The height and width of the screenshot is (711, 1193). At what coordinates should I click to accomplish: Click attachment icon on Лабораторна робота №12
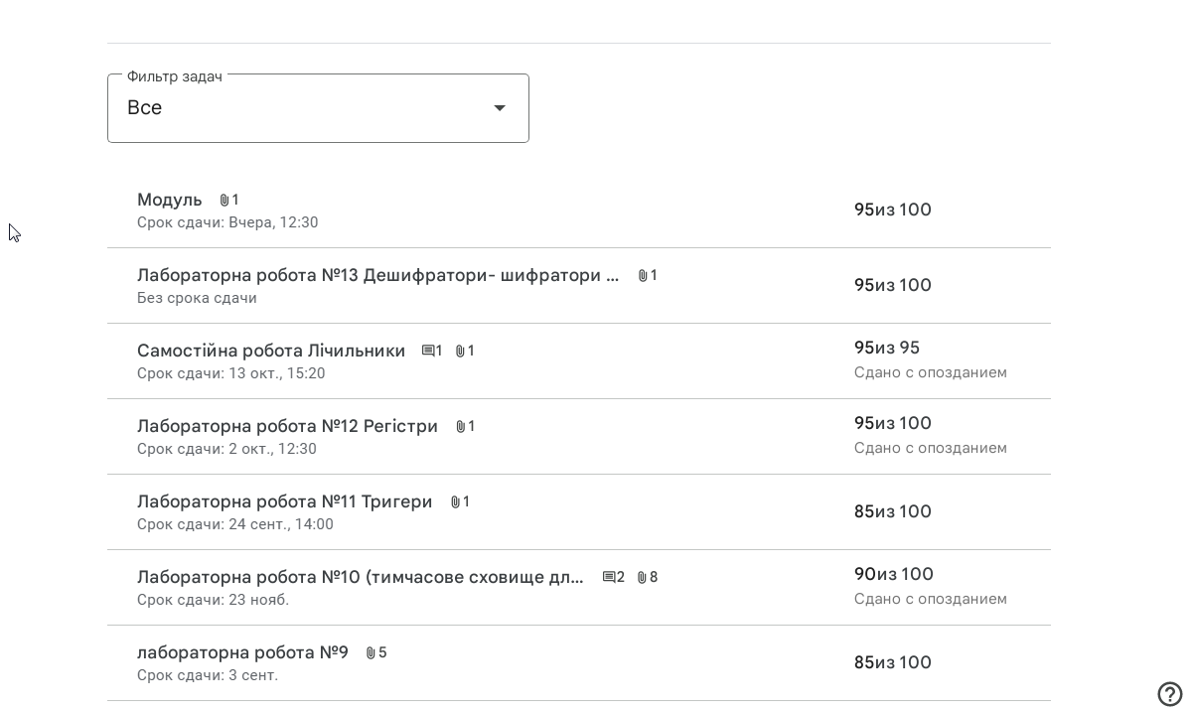(461, 427)
